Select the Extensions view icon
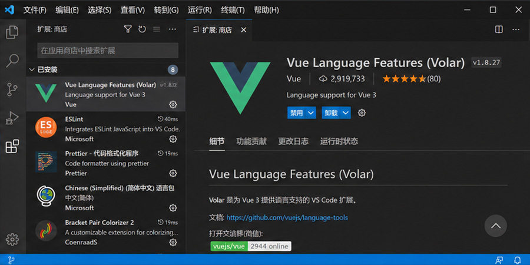530x265 pixels. coord(12,146)
